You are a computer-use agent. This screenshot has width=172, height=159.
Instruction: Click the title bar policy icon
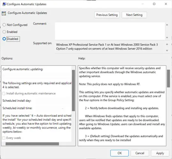tap(4, 4)
